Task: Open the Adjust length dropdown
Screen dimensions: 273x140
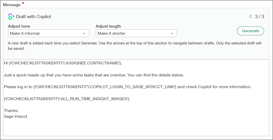Action: click(136, 33)
